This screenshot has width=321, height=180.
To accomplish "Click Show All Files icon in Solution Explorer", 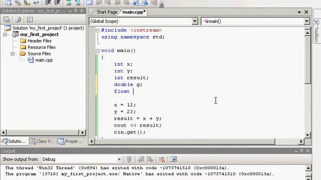I will 18,19.
